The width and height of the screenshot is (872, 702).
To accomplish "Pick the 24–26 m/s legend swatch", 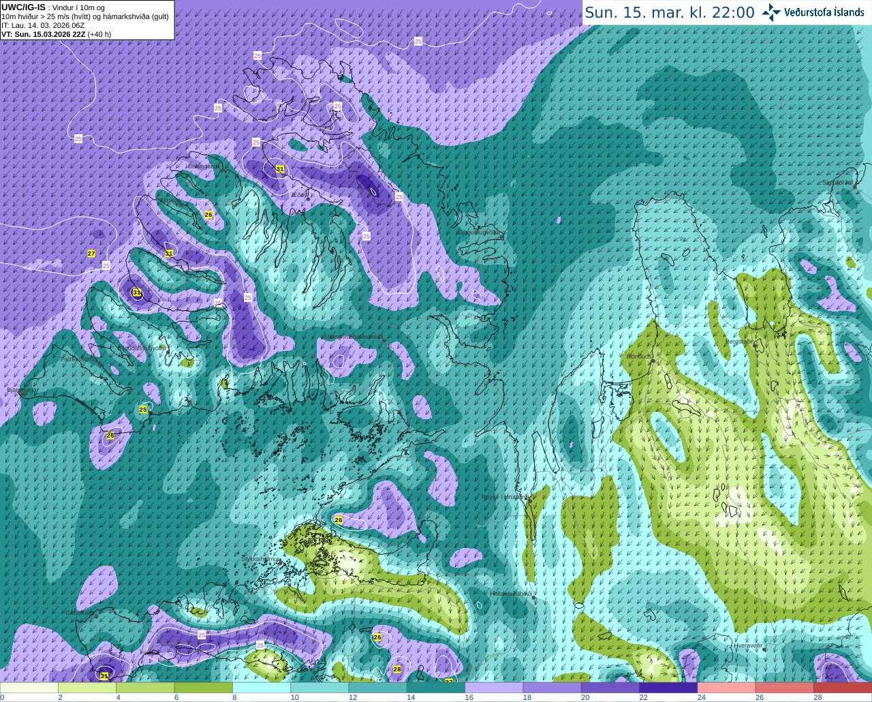I will (x=727, y=688).
